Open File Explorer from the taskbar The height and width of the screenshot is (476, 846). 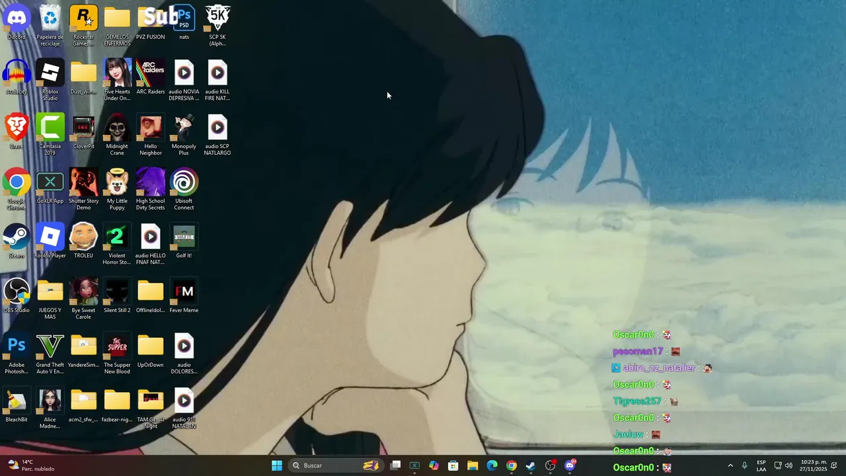click(x=473, y=465)
